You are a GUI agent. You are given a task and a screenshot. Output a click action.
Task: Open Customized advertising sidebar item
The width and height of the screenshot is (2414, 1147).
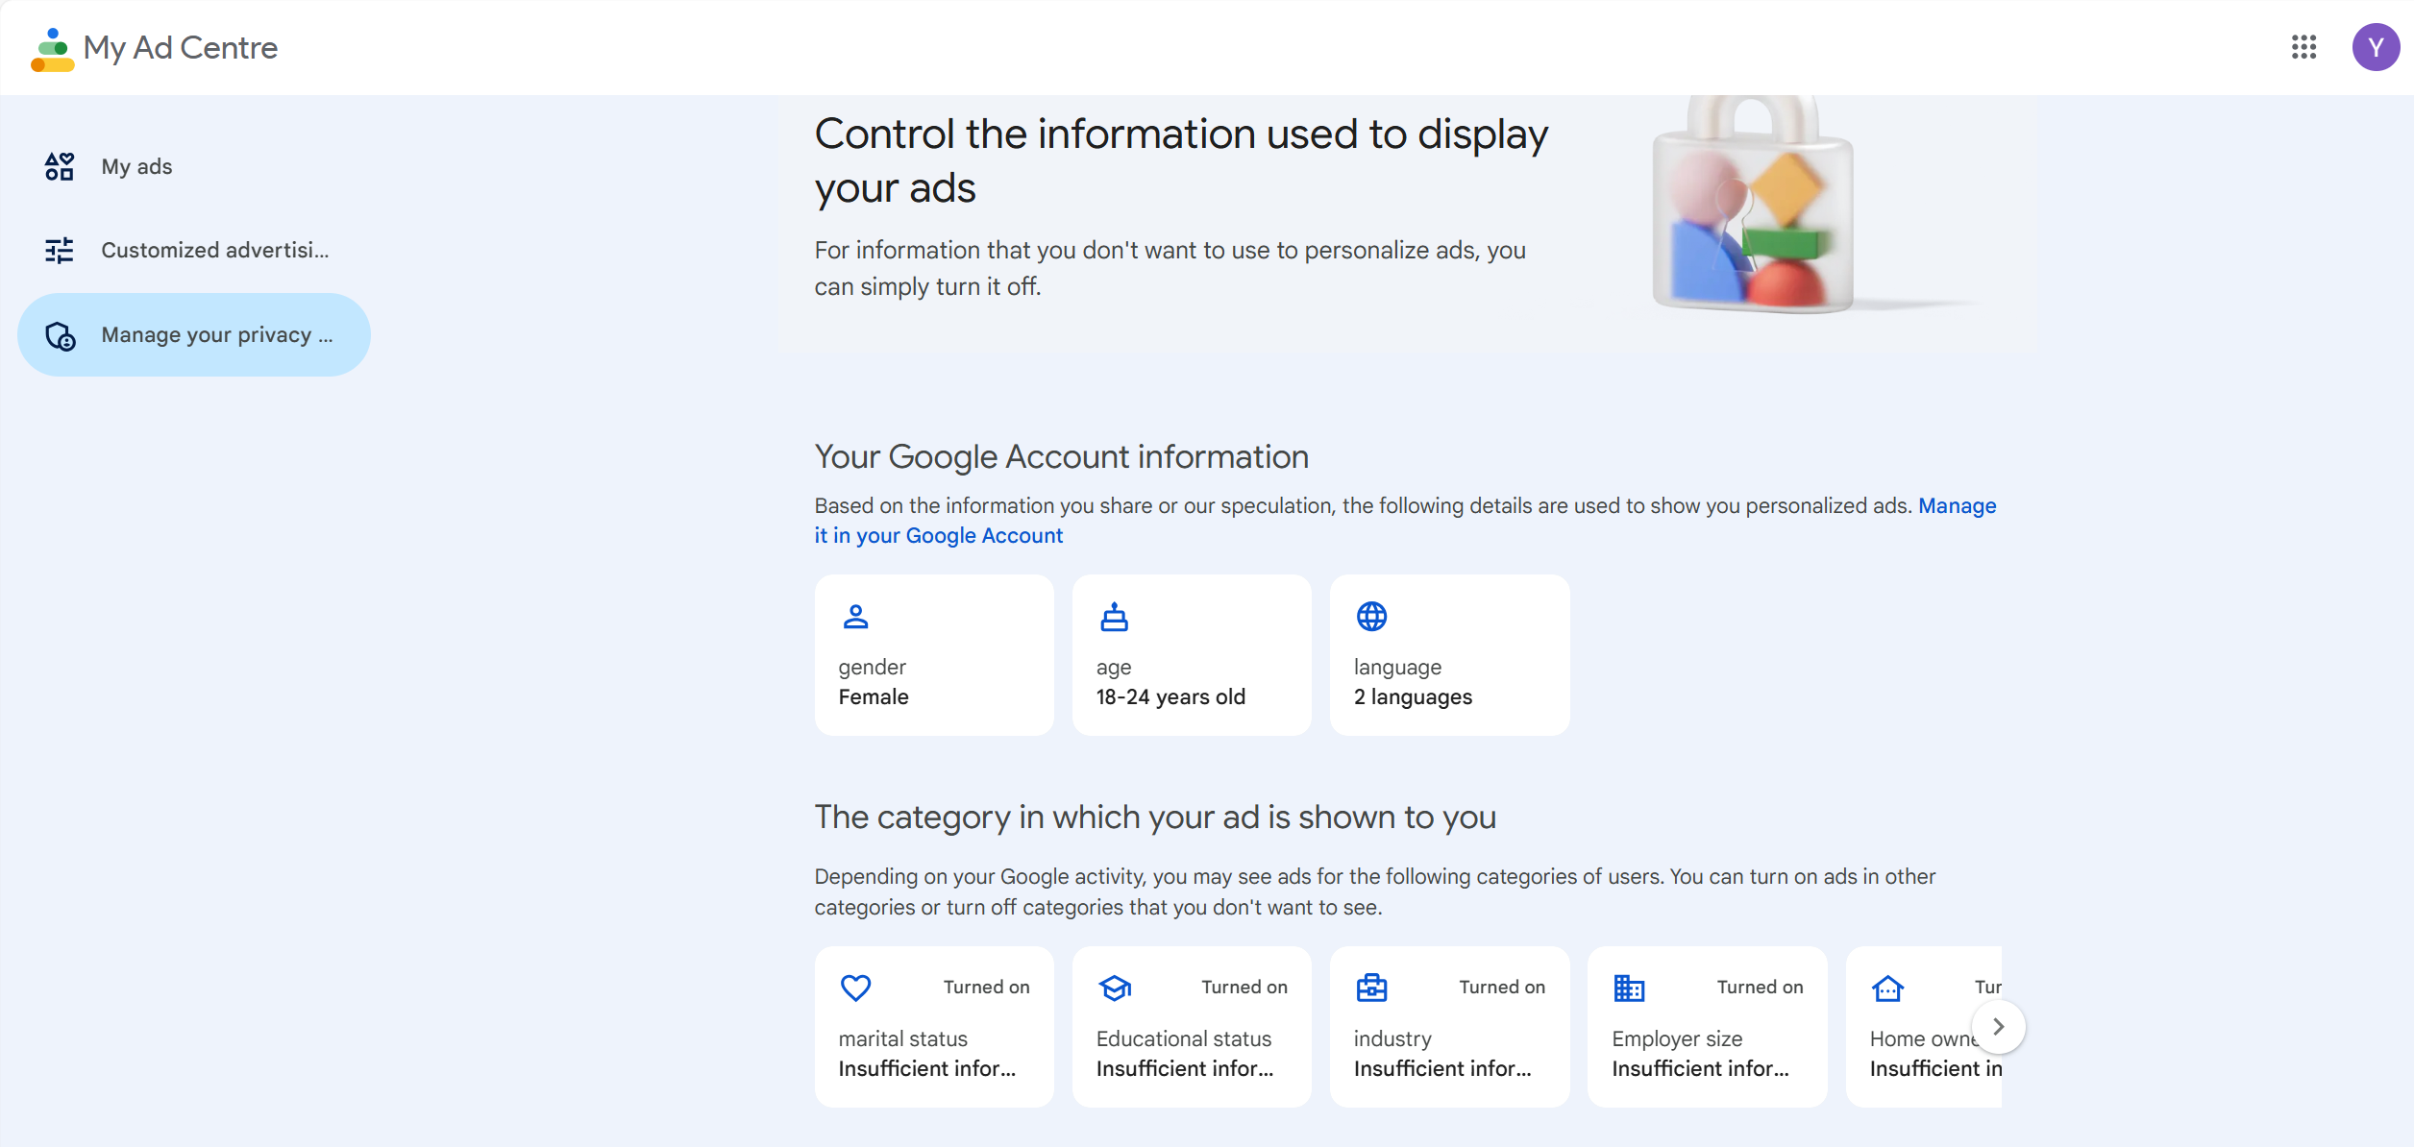tap(214, 251)
